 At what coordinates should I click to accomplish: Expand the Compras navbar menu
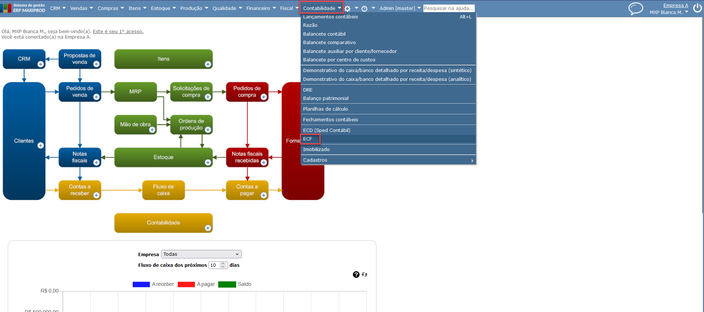(x=111, y=8)
